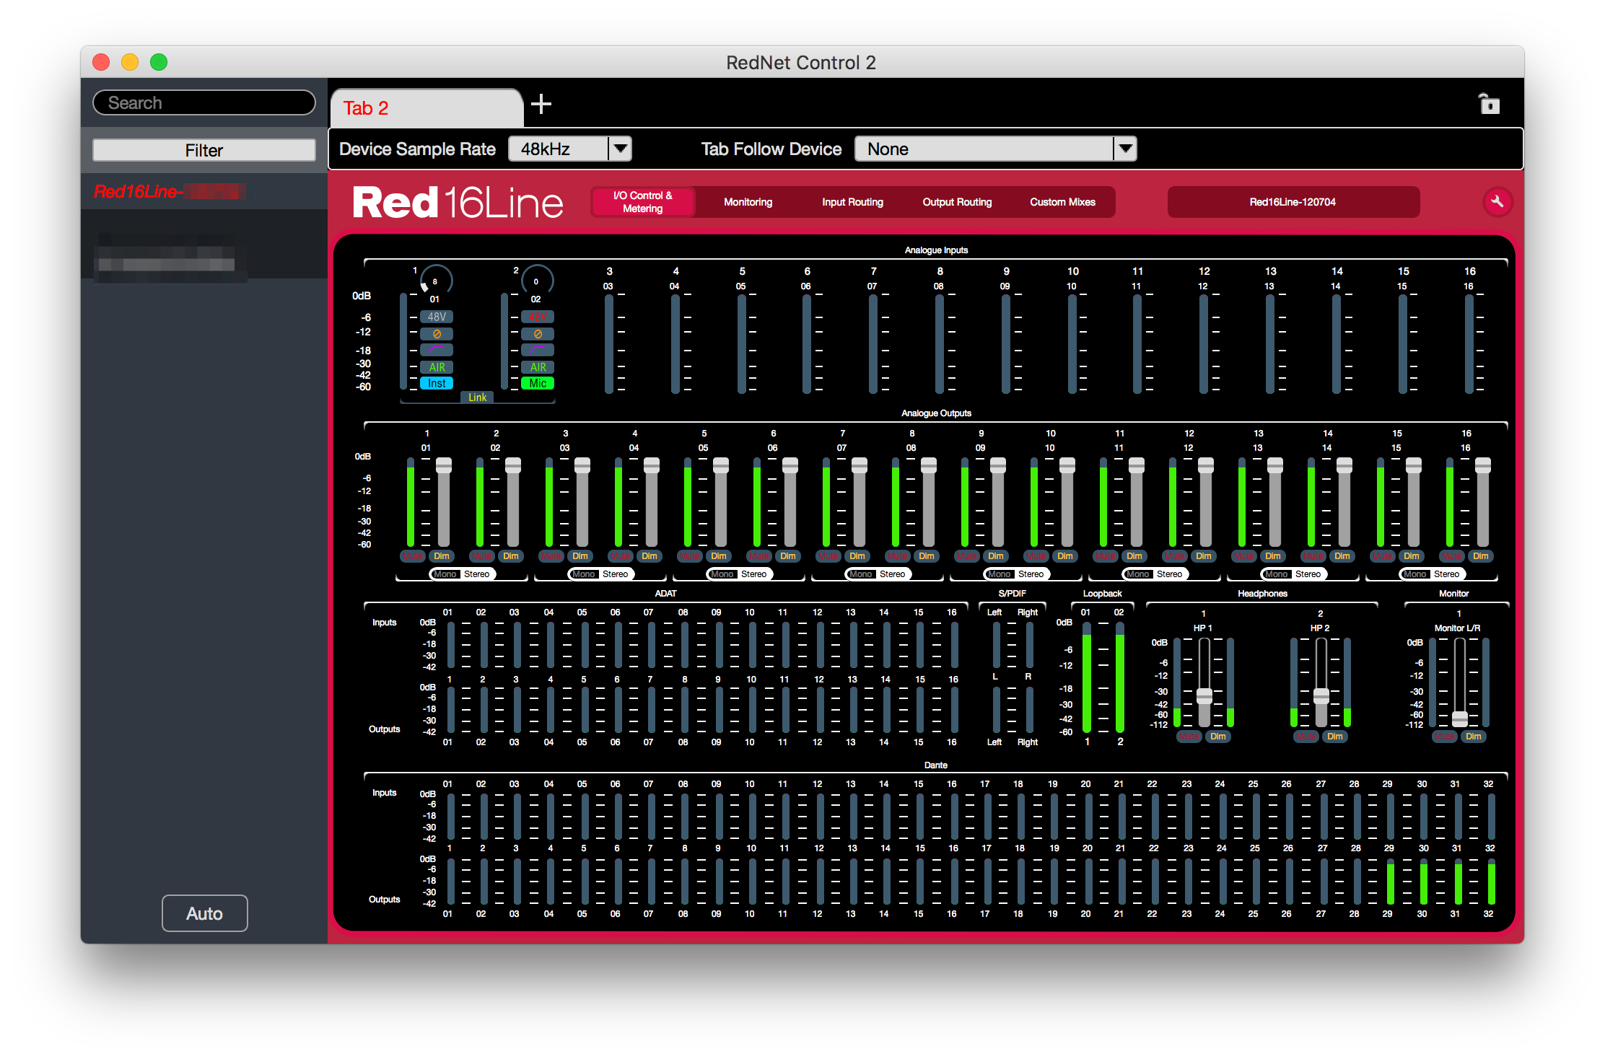Image resolution: width=1605 pixels, height=1059 pixels.
Task: Click the Filter button
Action: coord(204,150)
